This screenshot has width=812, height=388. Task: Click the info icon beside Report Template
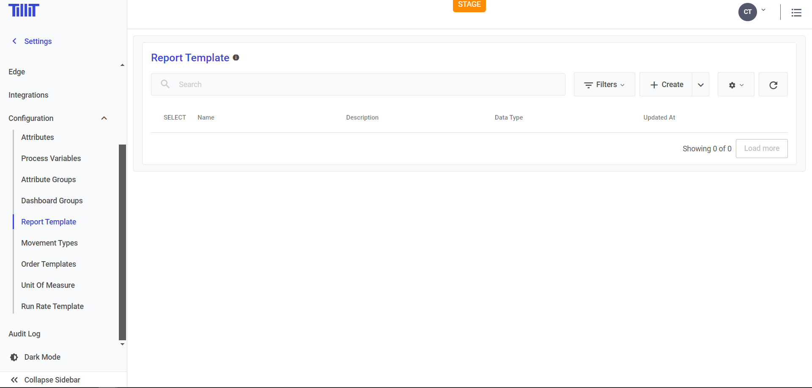pyautogui.click(x=236, y=57)
